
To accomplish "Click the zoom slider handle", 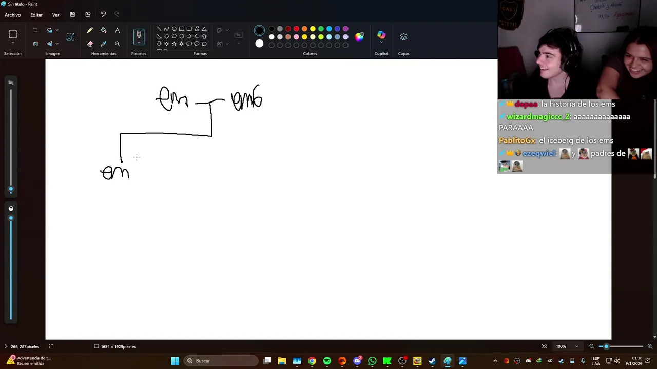I will pyautogui.click(x=606, y=346).
